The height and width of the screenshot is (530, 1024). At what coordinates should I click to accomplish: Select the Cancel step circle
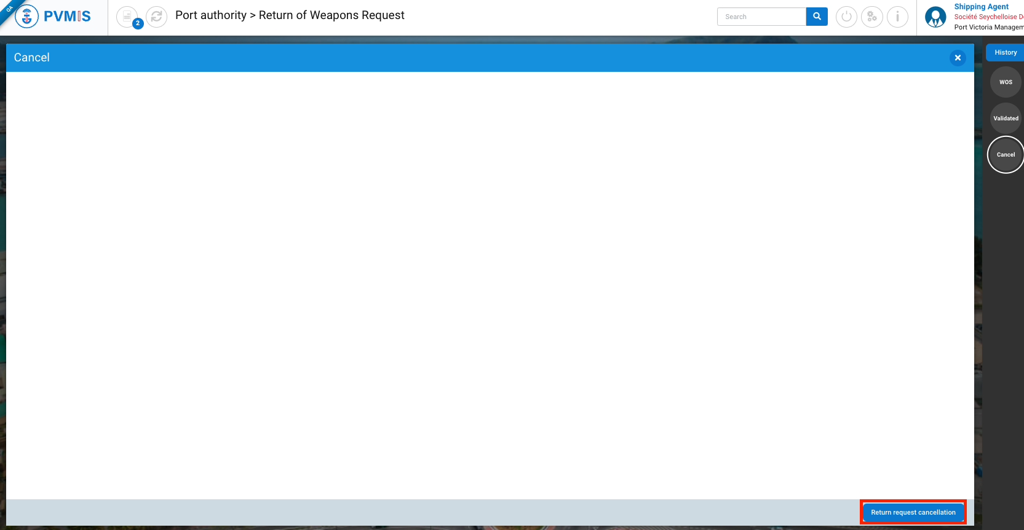(x=1006, y=155)
